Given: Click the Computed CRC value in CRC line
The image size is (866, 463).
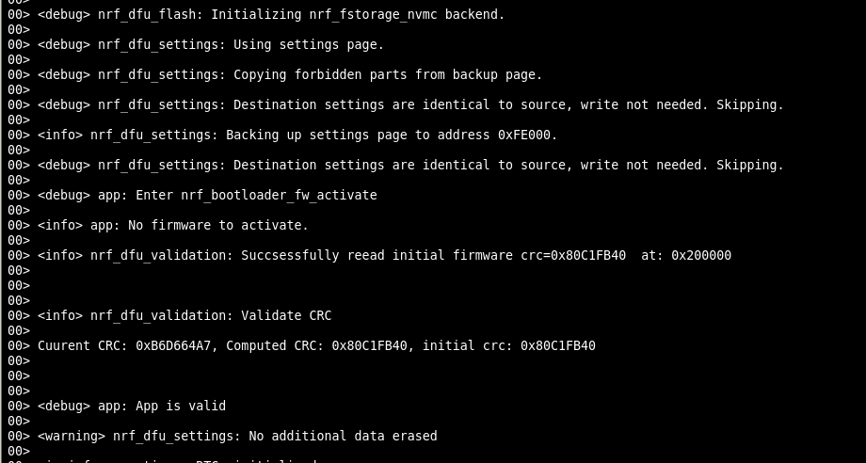Looking at the screenshot, I should [370, 346].
